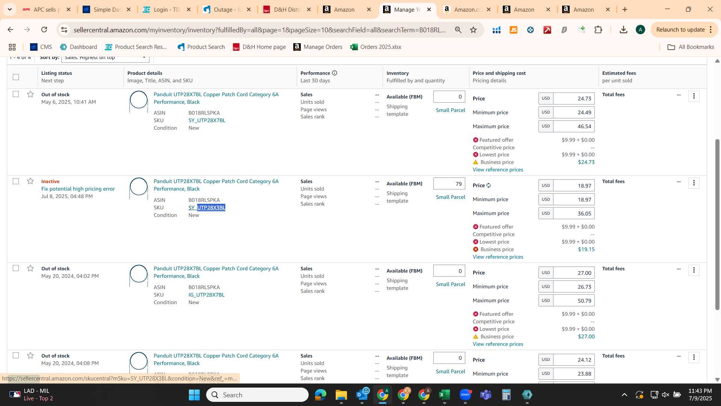Open Calculator from taskbar

coord(506,395)
